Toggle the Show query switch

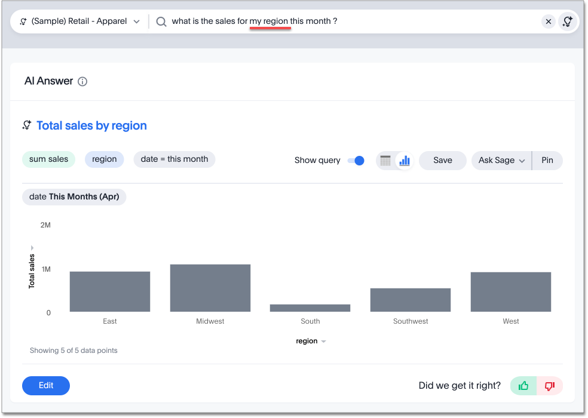click(x=356, y=161)
